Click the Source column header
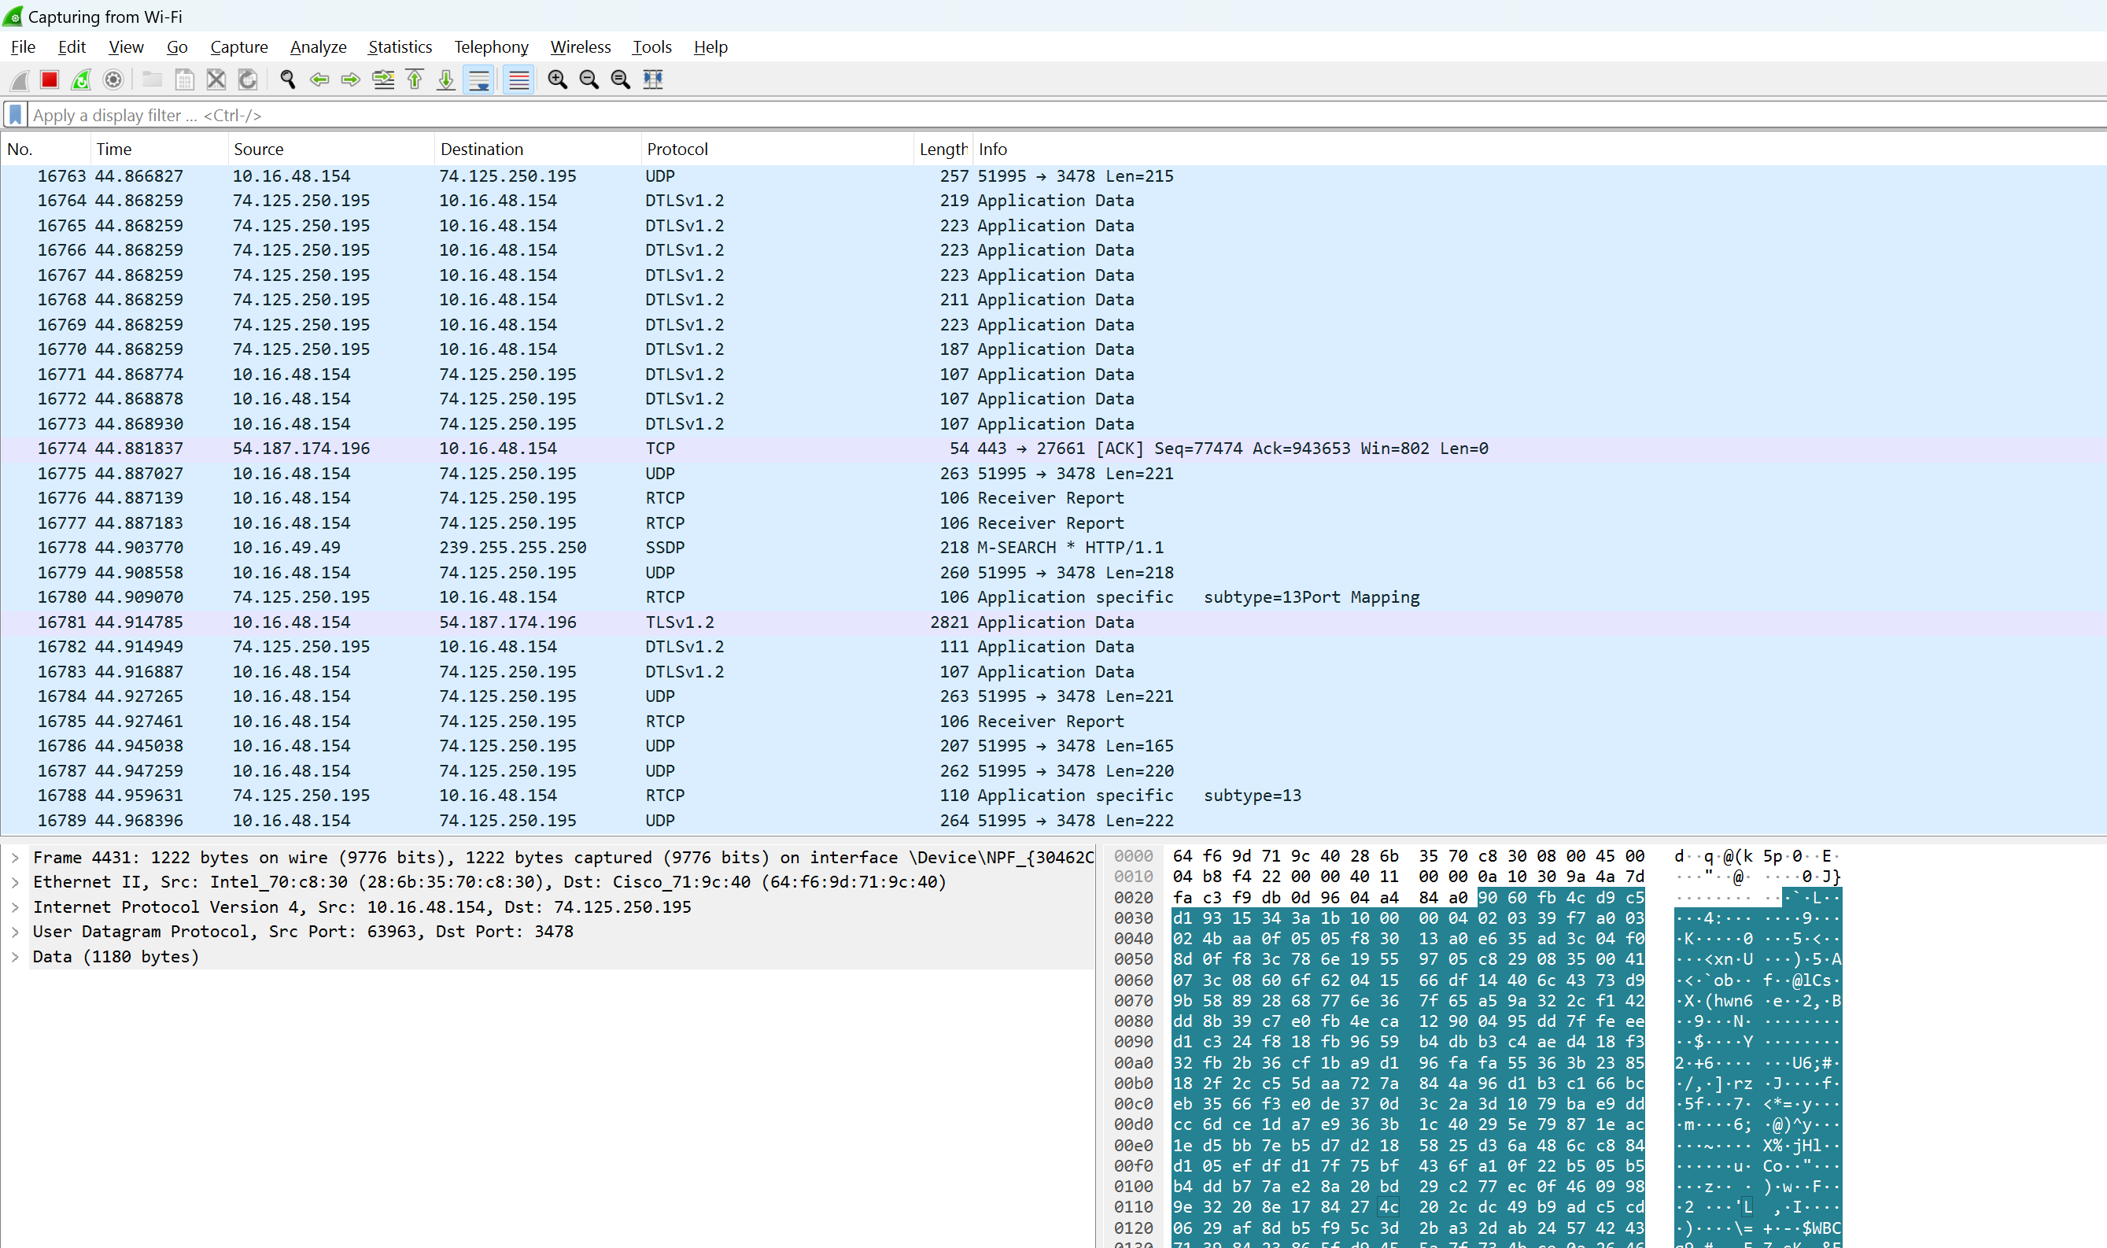Image resolution: width=2107 pixels, height=1248 pixels. [258, 149]
